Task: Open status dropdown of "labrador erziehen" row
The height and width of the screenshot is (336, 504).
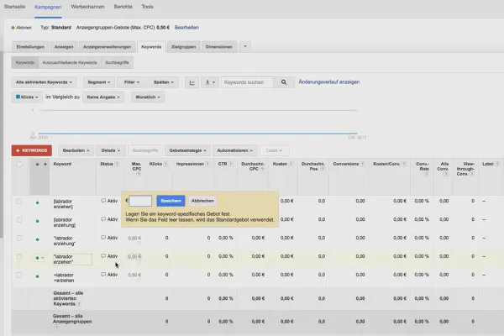Action: [x=39, y=258]
